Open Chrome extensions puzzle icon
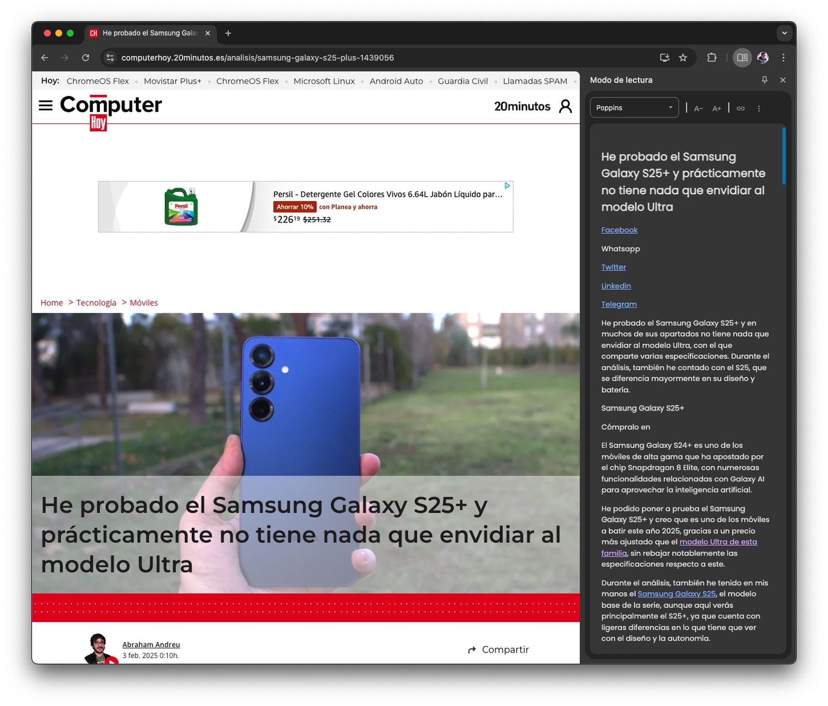 coord(712,57)
